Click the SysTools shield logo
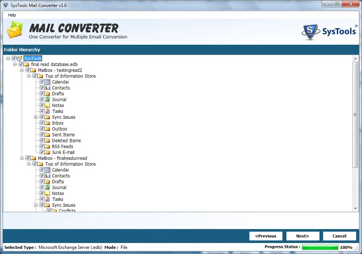The image size is (362, 254). (310, 32)
